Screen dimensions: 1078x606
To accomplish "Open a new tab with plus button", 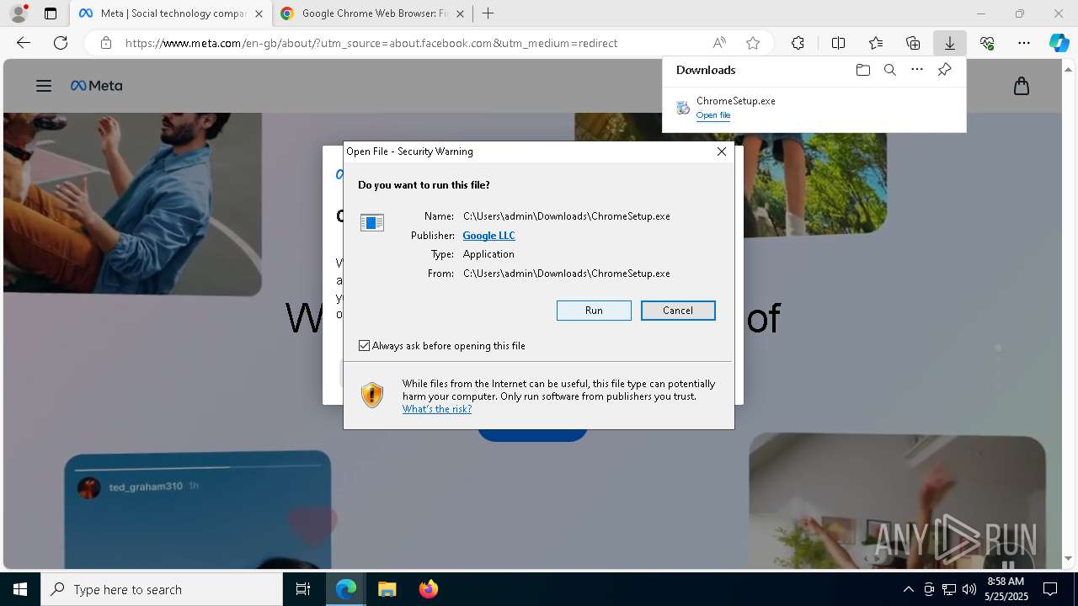I will click(x=488, y=13).
